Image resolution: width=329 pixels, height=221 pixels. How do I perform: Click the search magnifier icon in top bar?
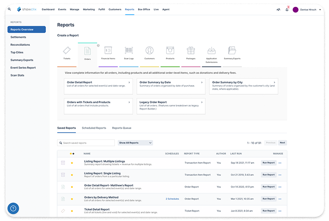[x=10, y=9]
